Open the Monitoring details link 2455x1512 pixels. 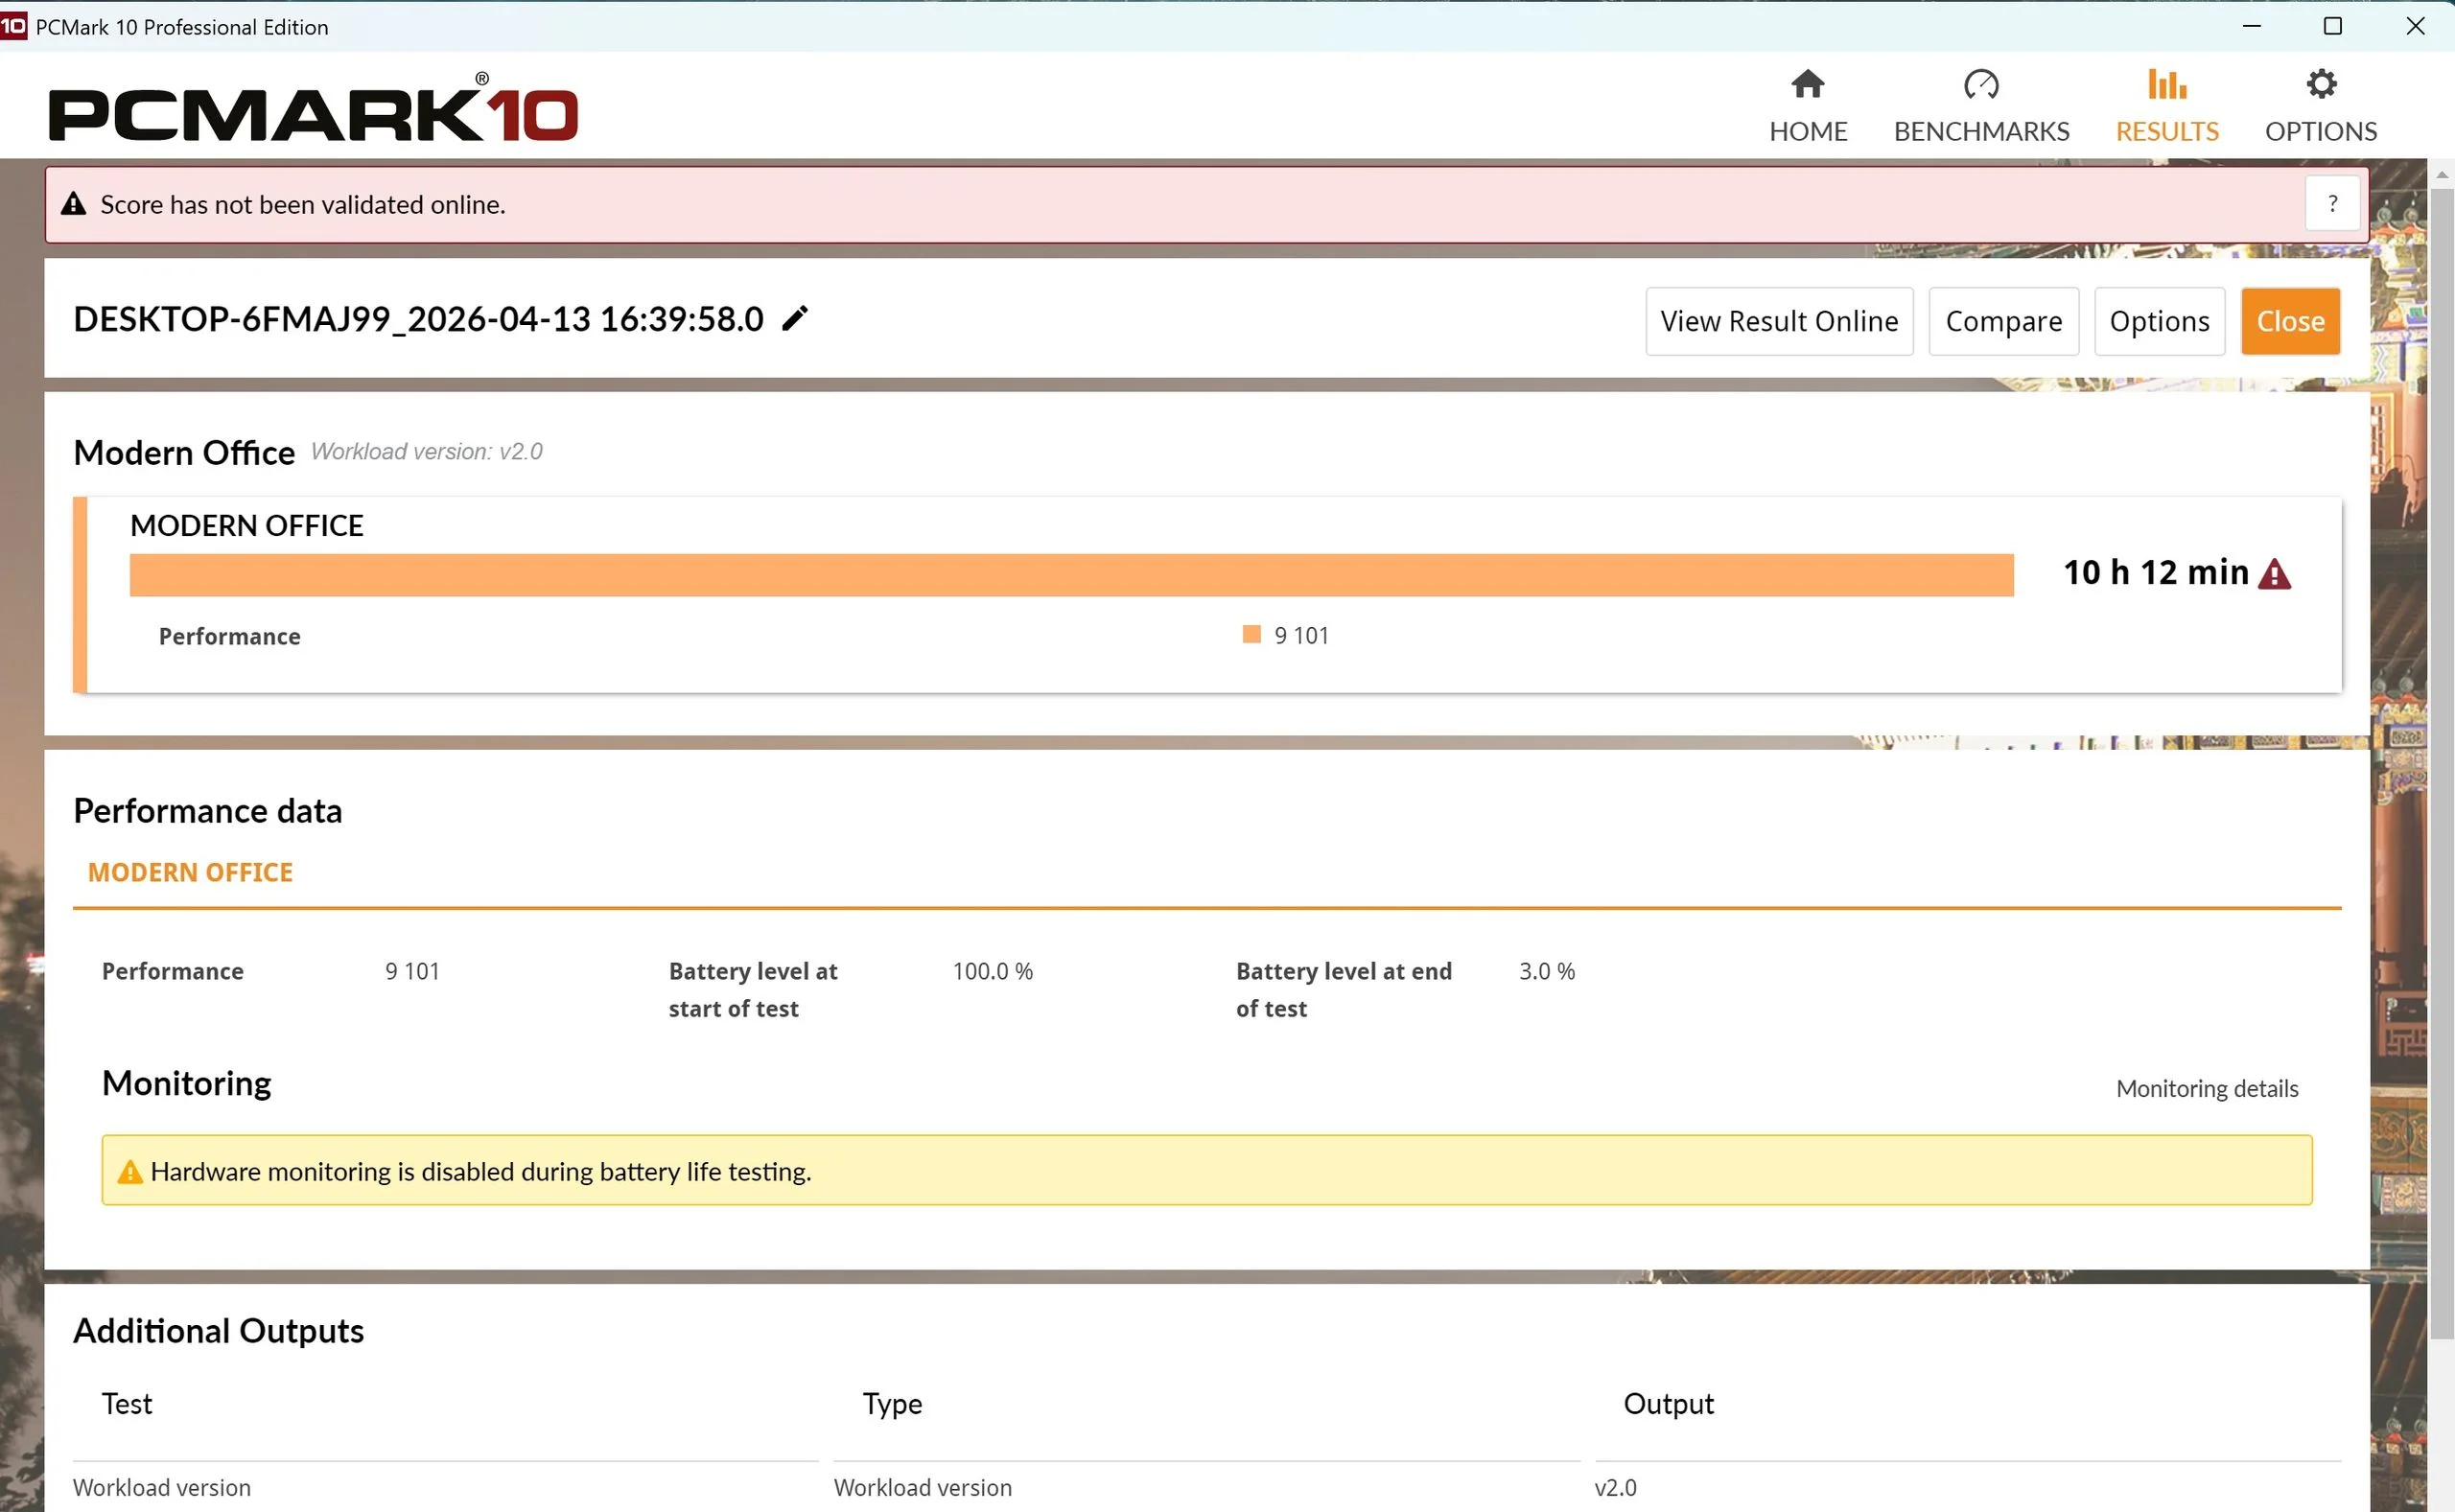pyautogui.click(x=2206, y=1088)
